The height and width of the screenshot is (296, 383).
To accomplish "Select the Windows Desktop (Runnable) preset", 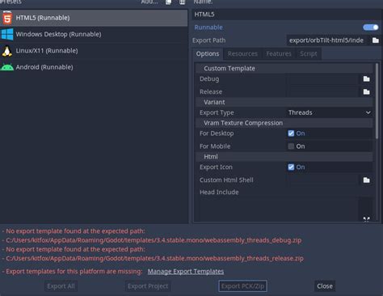I will coord(94,34).
